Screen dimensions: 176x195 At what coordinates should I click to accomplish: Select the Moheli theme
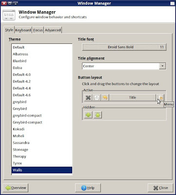point(42,136)
